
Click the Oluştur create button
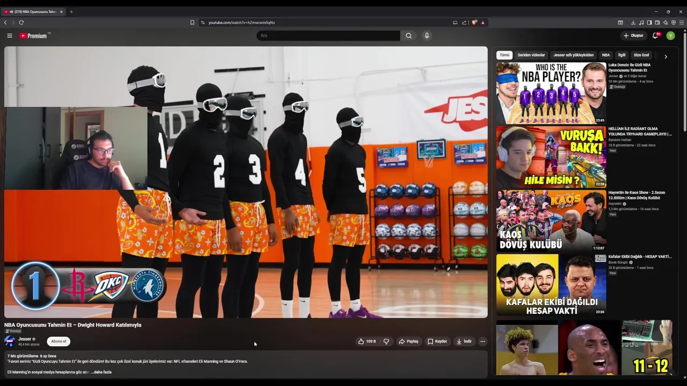pyautogui.click(x=633, y=35)
